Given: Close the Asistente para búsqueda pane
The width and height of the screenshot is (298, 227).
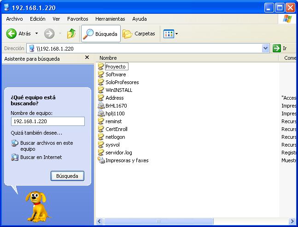Looking at the screenshot, I should (87, 58).
